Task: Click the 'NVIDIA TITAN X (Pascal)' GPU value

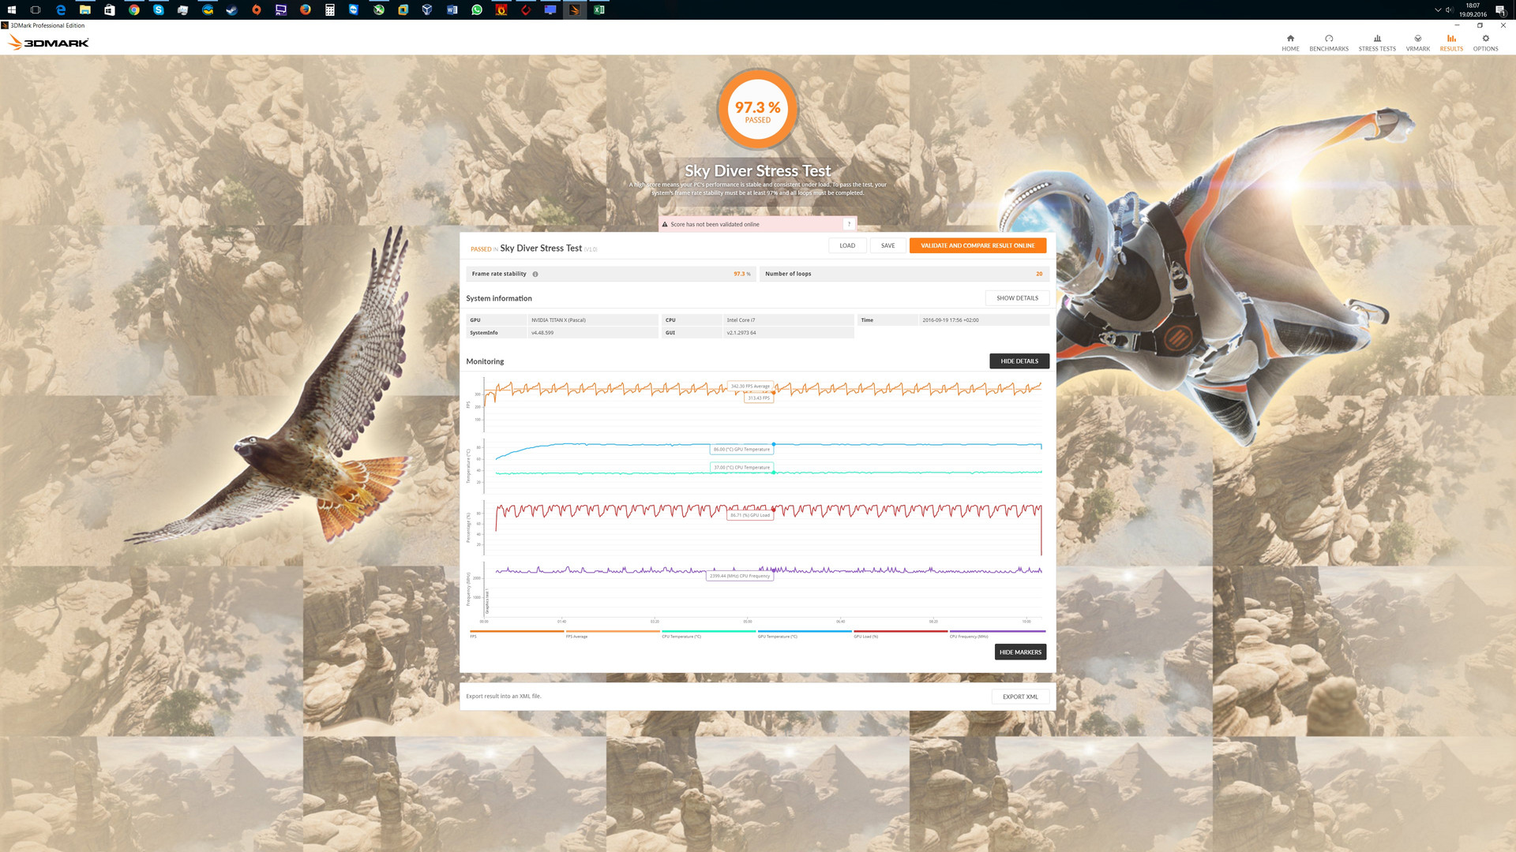Action: point(558,320)
